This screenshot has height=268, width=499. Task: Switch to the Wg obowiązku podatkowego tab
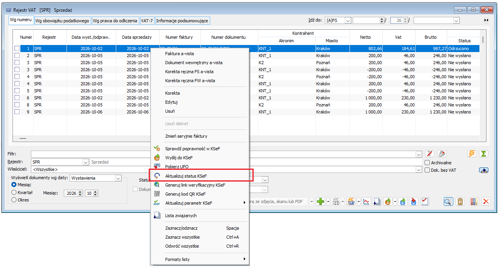63,21
